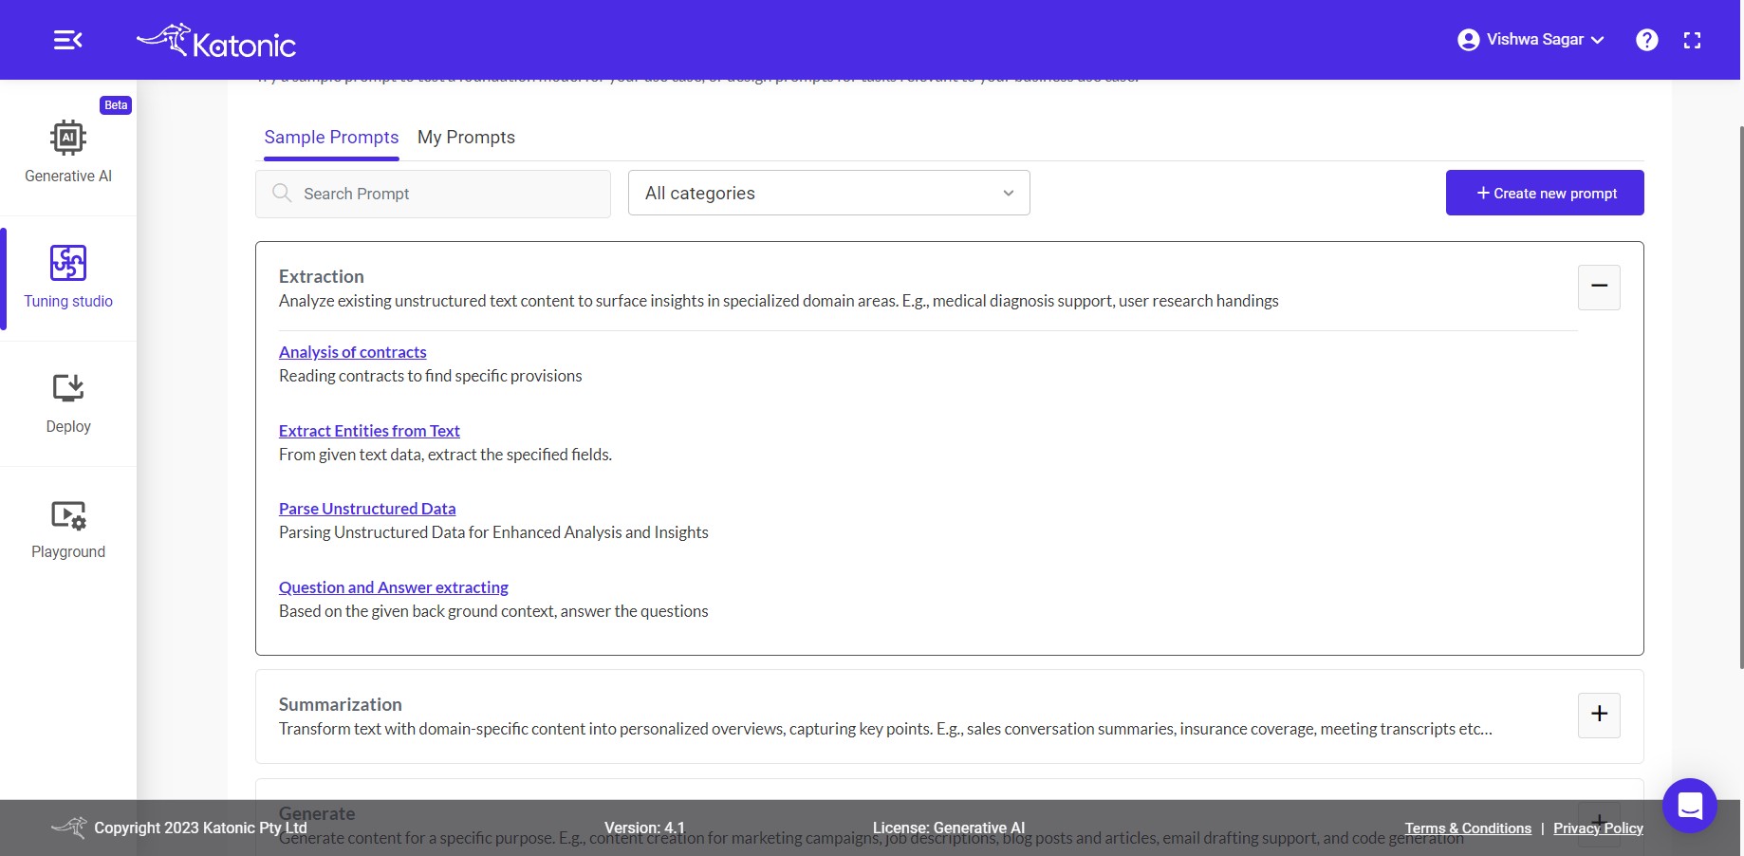Viewport: 1744px width, 856px height.
Task: Click the search magnifier icon
Action: 282,193
